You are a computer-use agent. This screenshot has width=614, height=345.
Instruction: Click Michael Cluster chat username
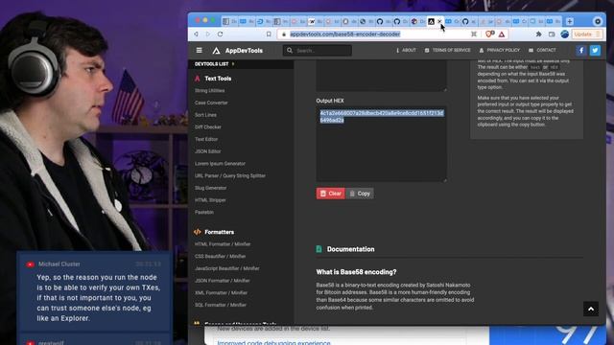59,264
